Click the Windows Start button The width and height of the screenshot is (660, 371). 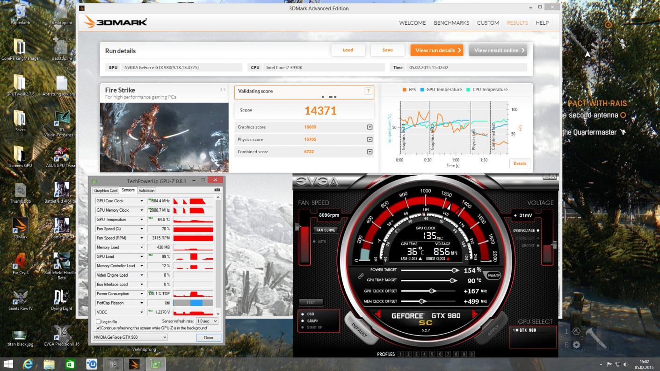click(x=8, y=364)
